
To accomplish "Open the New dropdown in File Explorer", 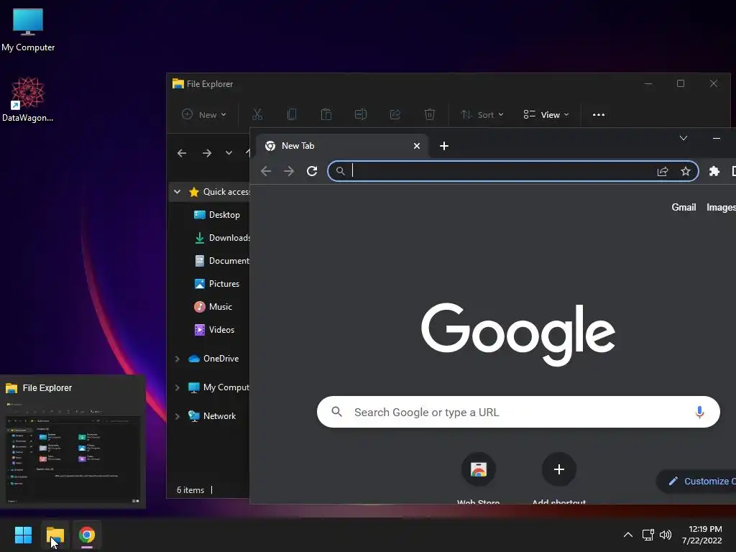I will coord(203,114).
